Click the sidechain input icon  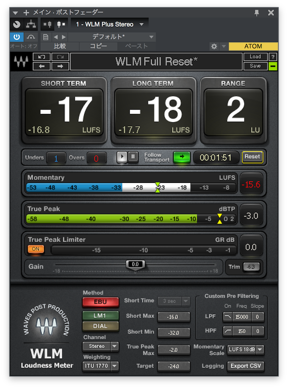coord(47,24)
